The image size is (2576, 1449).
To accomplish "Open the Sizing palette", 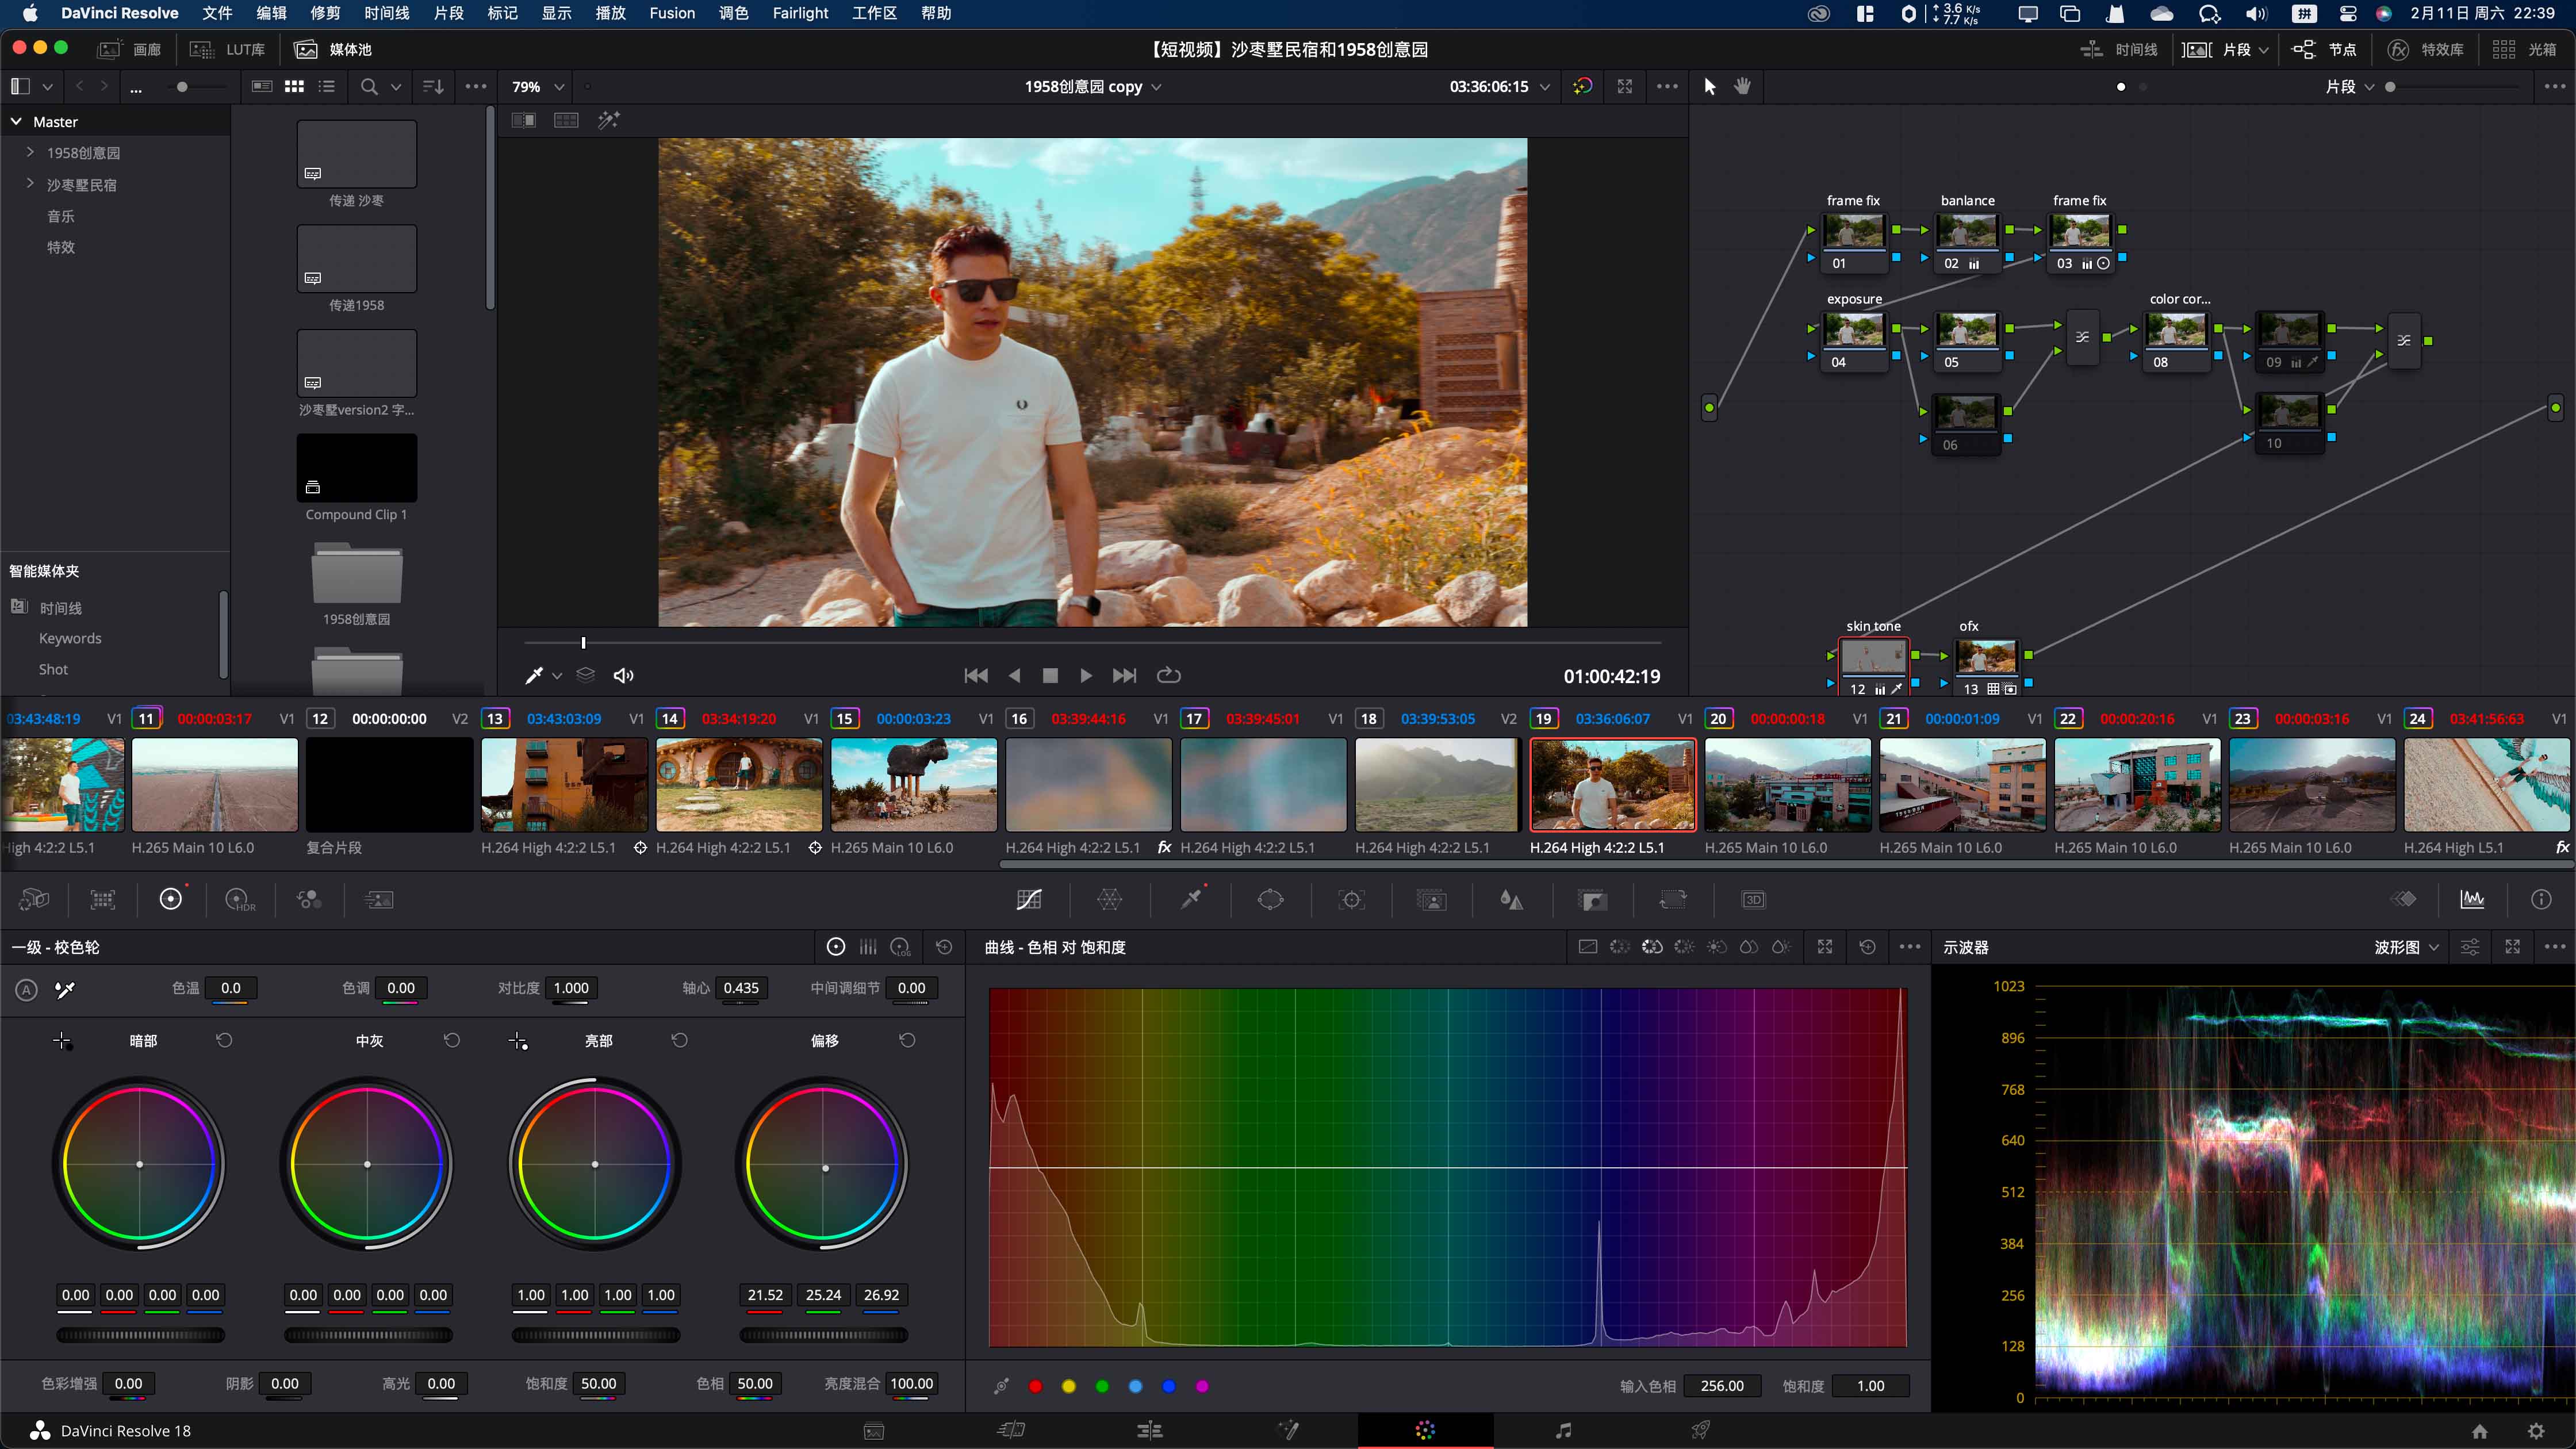I will 1673,899.
